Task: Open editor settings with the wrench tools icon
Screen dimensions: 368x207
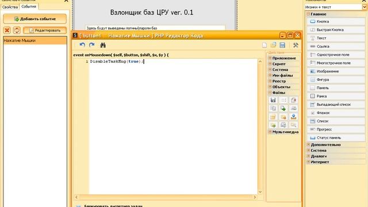Action: tap(296, 45)
